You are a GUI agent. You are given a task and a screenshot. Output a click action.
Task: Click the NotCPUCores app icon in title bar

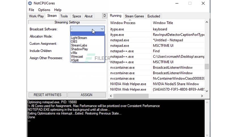(x=30, y=3)
